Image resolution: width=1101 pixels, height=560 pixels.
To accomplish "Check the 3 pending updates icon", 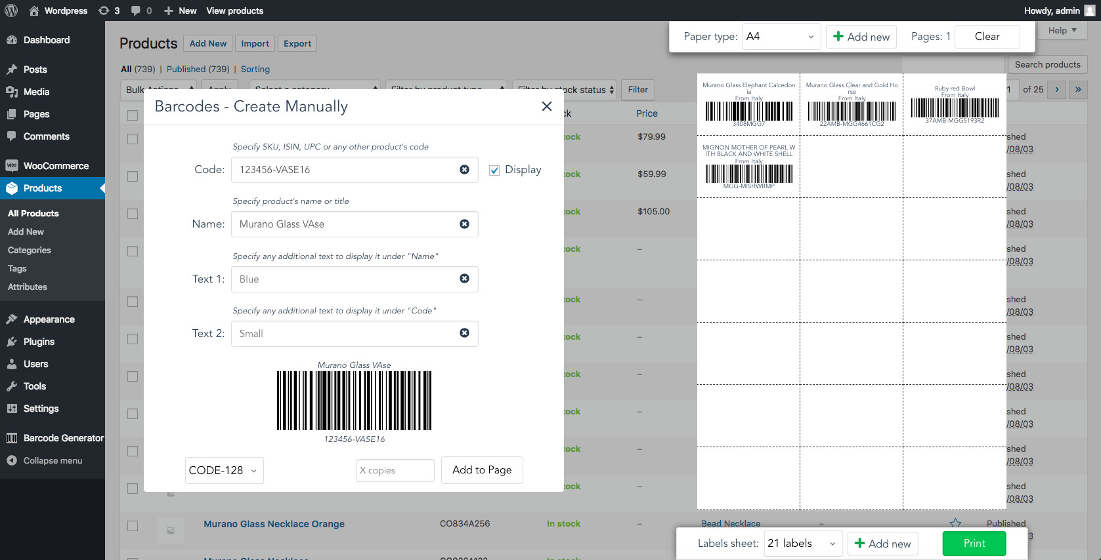I will click(x=109, y=10).
